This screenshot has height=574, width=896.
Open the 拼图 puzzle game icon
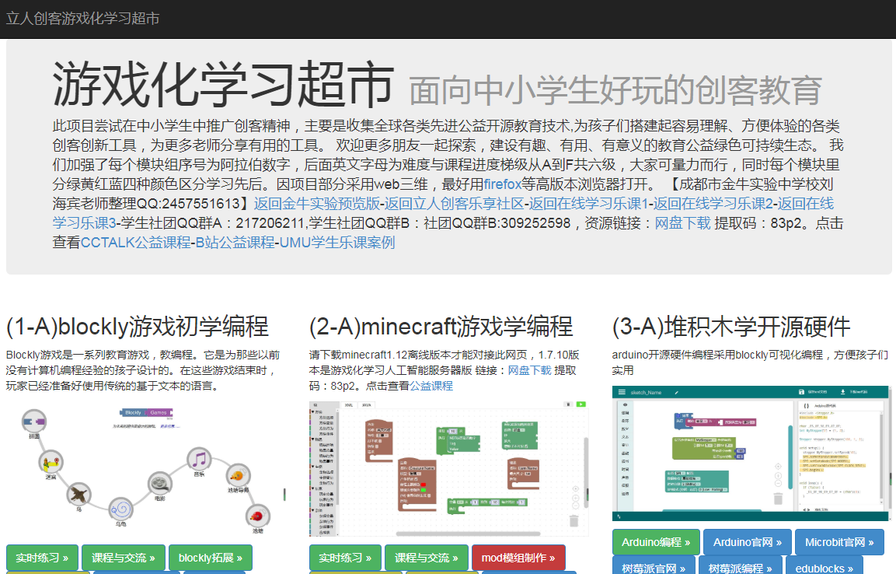tap(34, 422)
